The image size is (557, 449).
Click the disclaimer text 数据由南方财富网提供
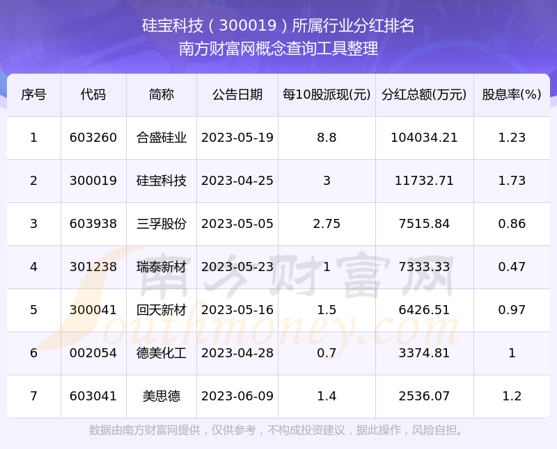(145, 430)
